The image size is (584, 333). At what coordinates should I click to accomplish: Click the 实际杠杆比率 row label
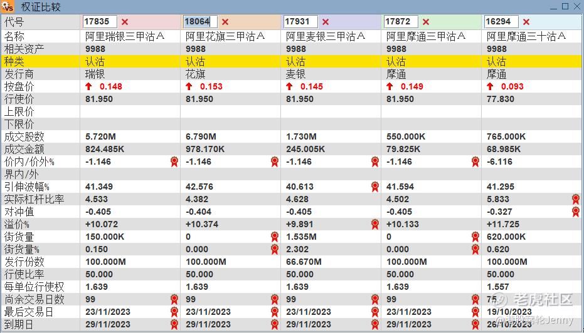35,199
